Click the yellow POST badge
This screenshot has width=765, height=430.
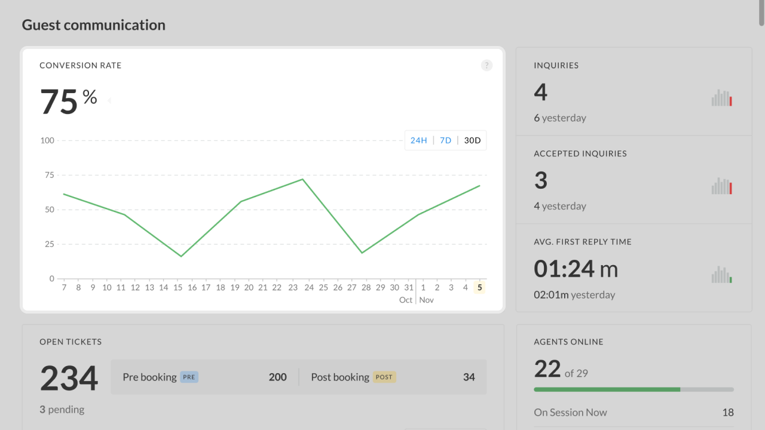tap(384, 377)
